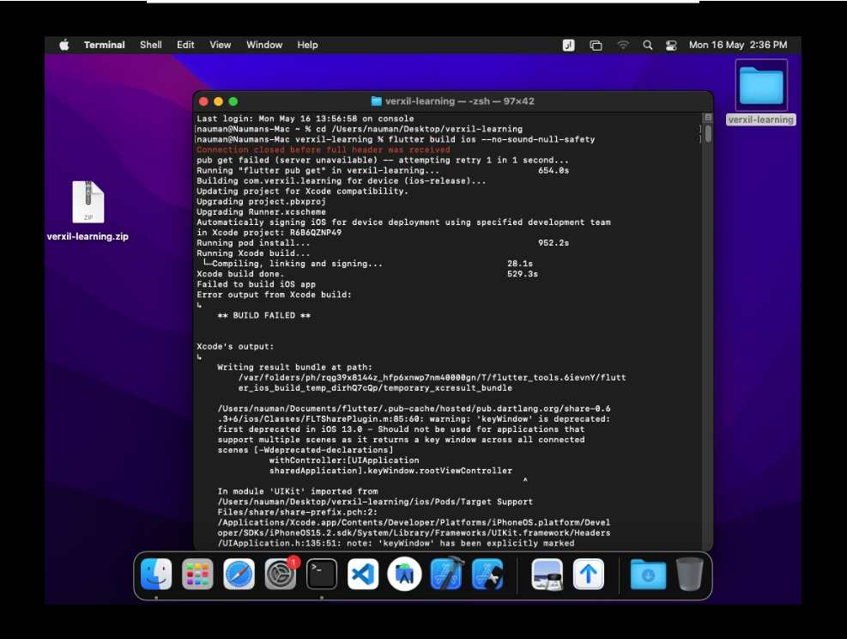Open Preview from the Dock
Screen dimensions: 847x639
(547, 574)
